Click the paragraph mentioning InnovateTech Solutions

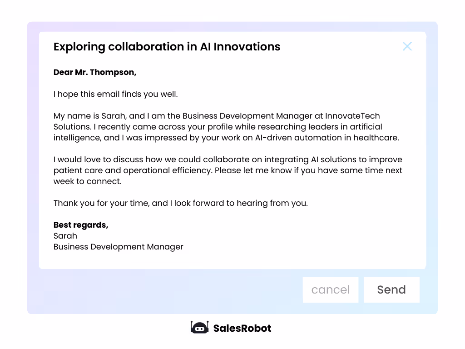[x=226, y=126]
